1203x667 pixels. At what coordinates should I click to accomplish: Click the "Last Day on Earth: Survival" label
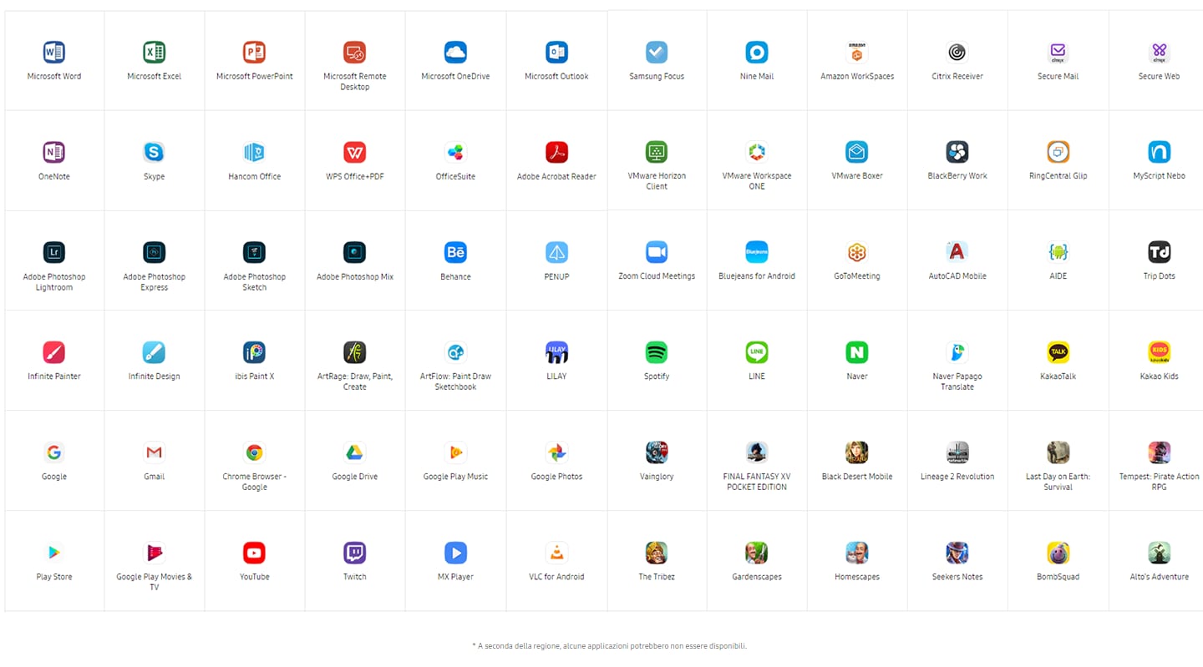(1058, 482)
